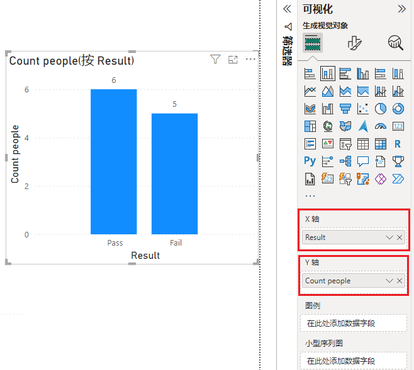
Task: Select the line and clustered column chart
Action: [398, 91]
